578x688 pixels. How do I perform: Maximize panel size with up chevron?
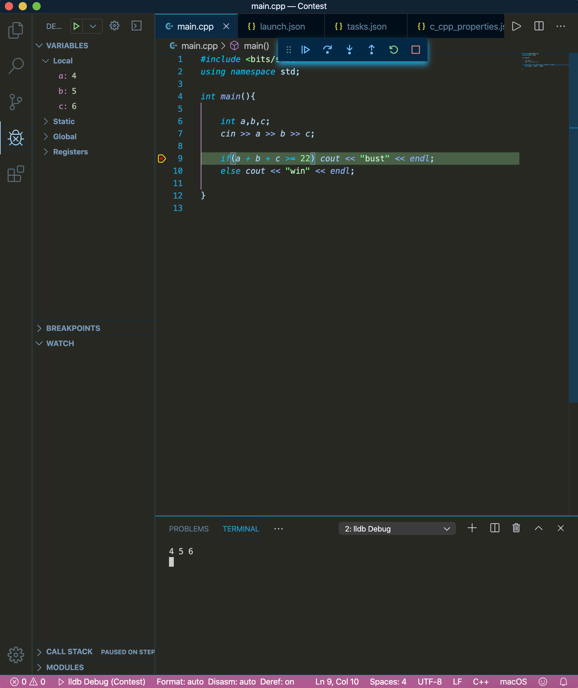pyautogui.click(x=539, y=528)
